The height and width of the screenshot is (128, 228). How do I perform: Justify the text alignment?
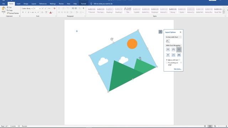point(68,12)
